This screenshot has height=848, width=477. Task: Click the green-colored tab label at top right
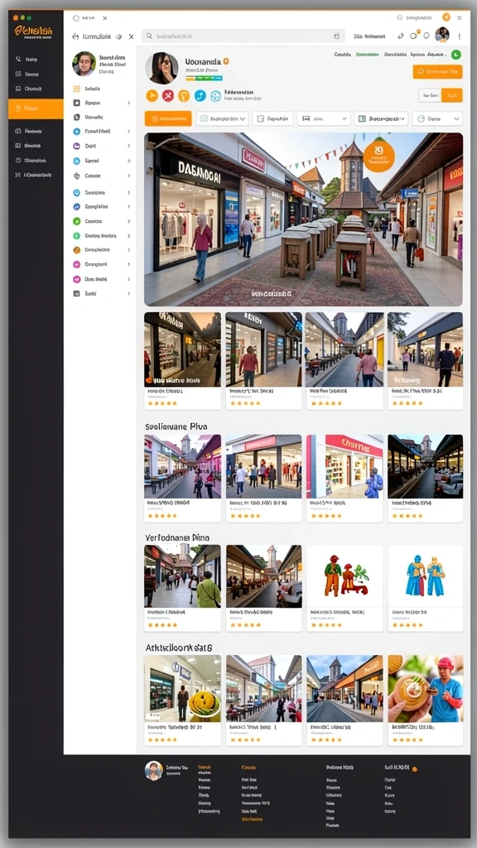point(367,55)
